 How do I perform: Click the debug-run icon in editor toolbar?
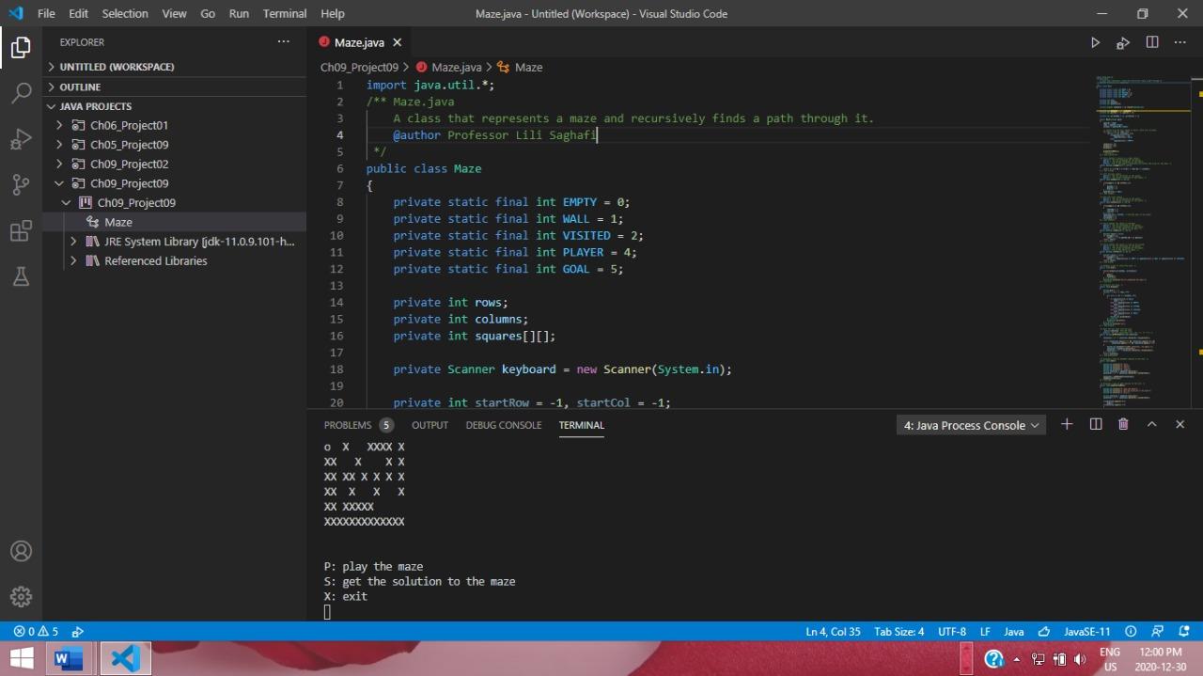pos(1123,42)
